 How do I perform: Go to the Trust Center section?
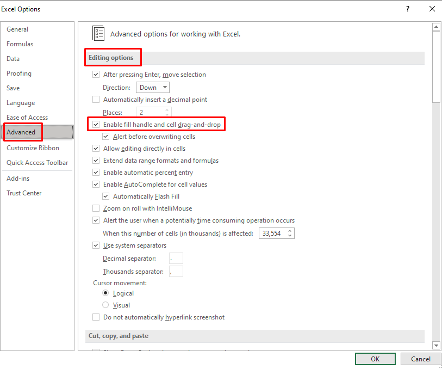24,193
